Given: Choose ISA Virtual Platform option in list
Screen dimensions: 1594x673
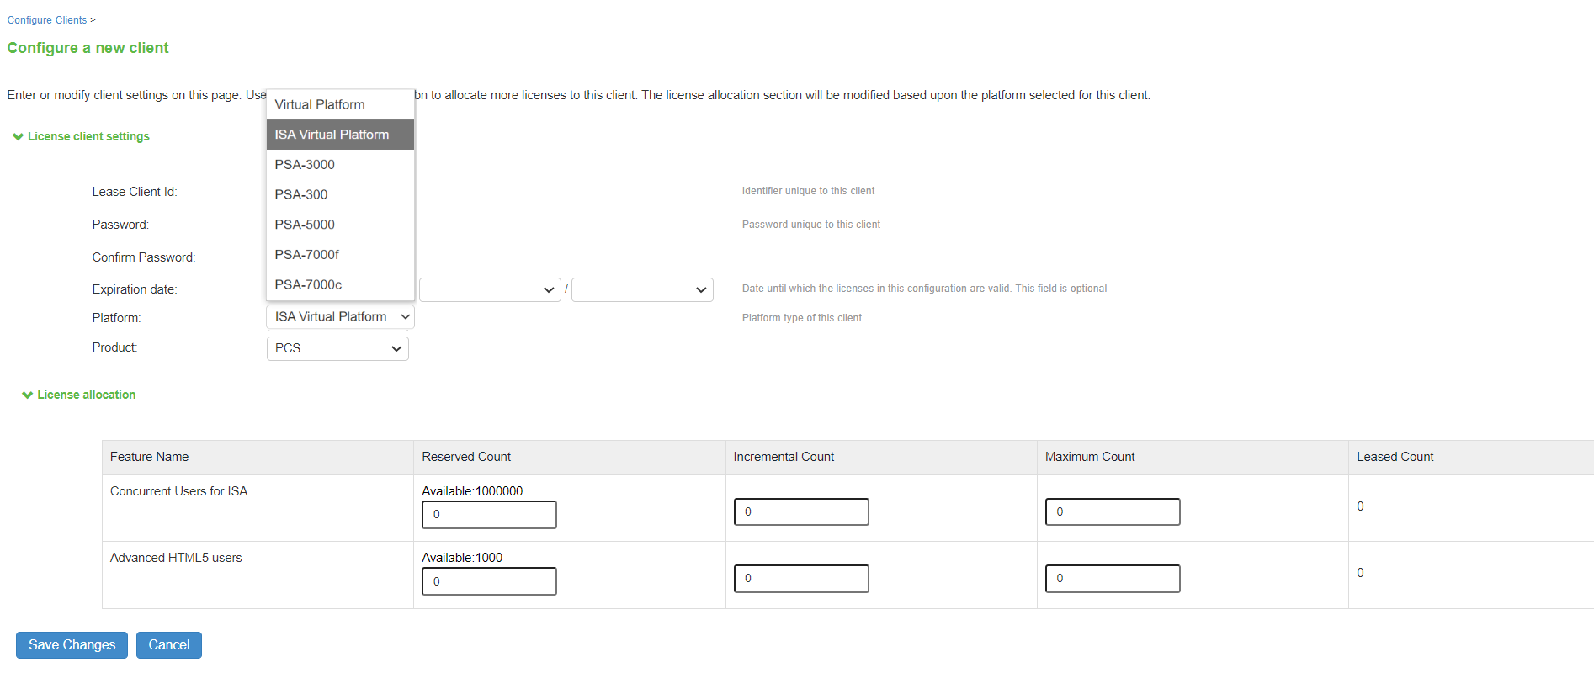Looking at the screenshot, I should (x=340, y=135).
